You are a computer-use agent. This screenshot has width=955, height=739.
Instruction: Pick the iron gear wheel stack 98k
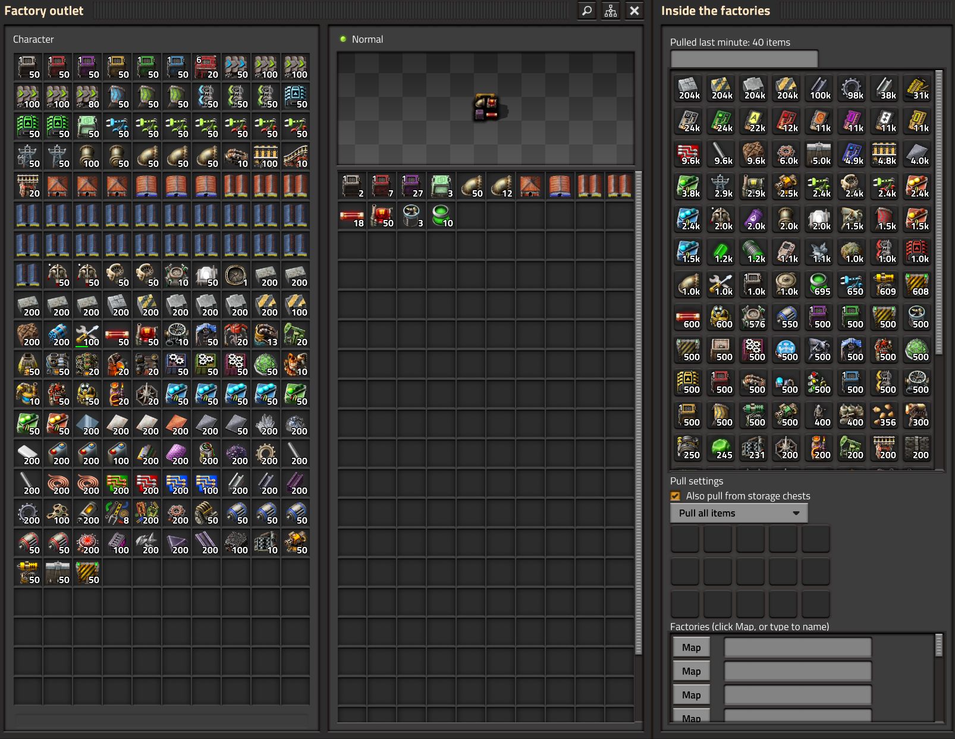pos(852,88)
